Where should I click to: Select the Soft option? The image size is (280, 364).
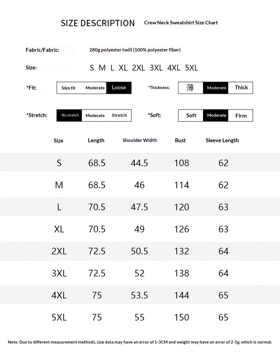[191, 115]
